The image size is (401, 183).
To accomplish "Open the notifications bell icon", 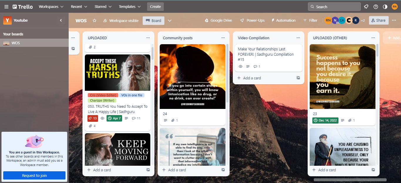I will 366,6.
